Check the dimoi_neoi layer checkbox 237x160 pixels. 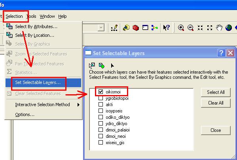(x=100, y=136)
